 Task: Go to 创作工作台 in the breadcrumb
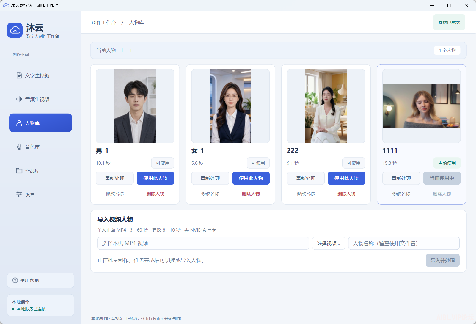104,23
